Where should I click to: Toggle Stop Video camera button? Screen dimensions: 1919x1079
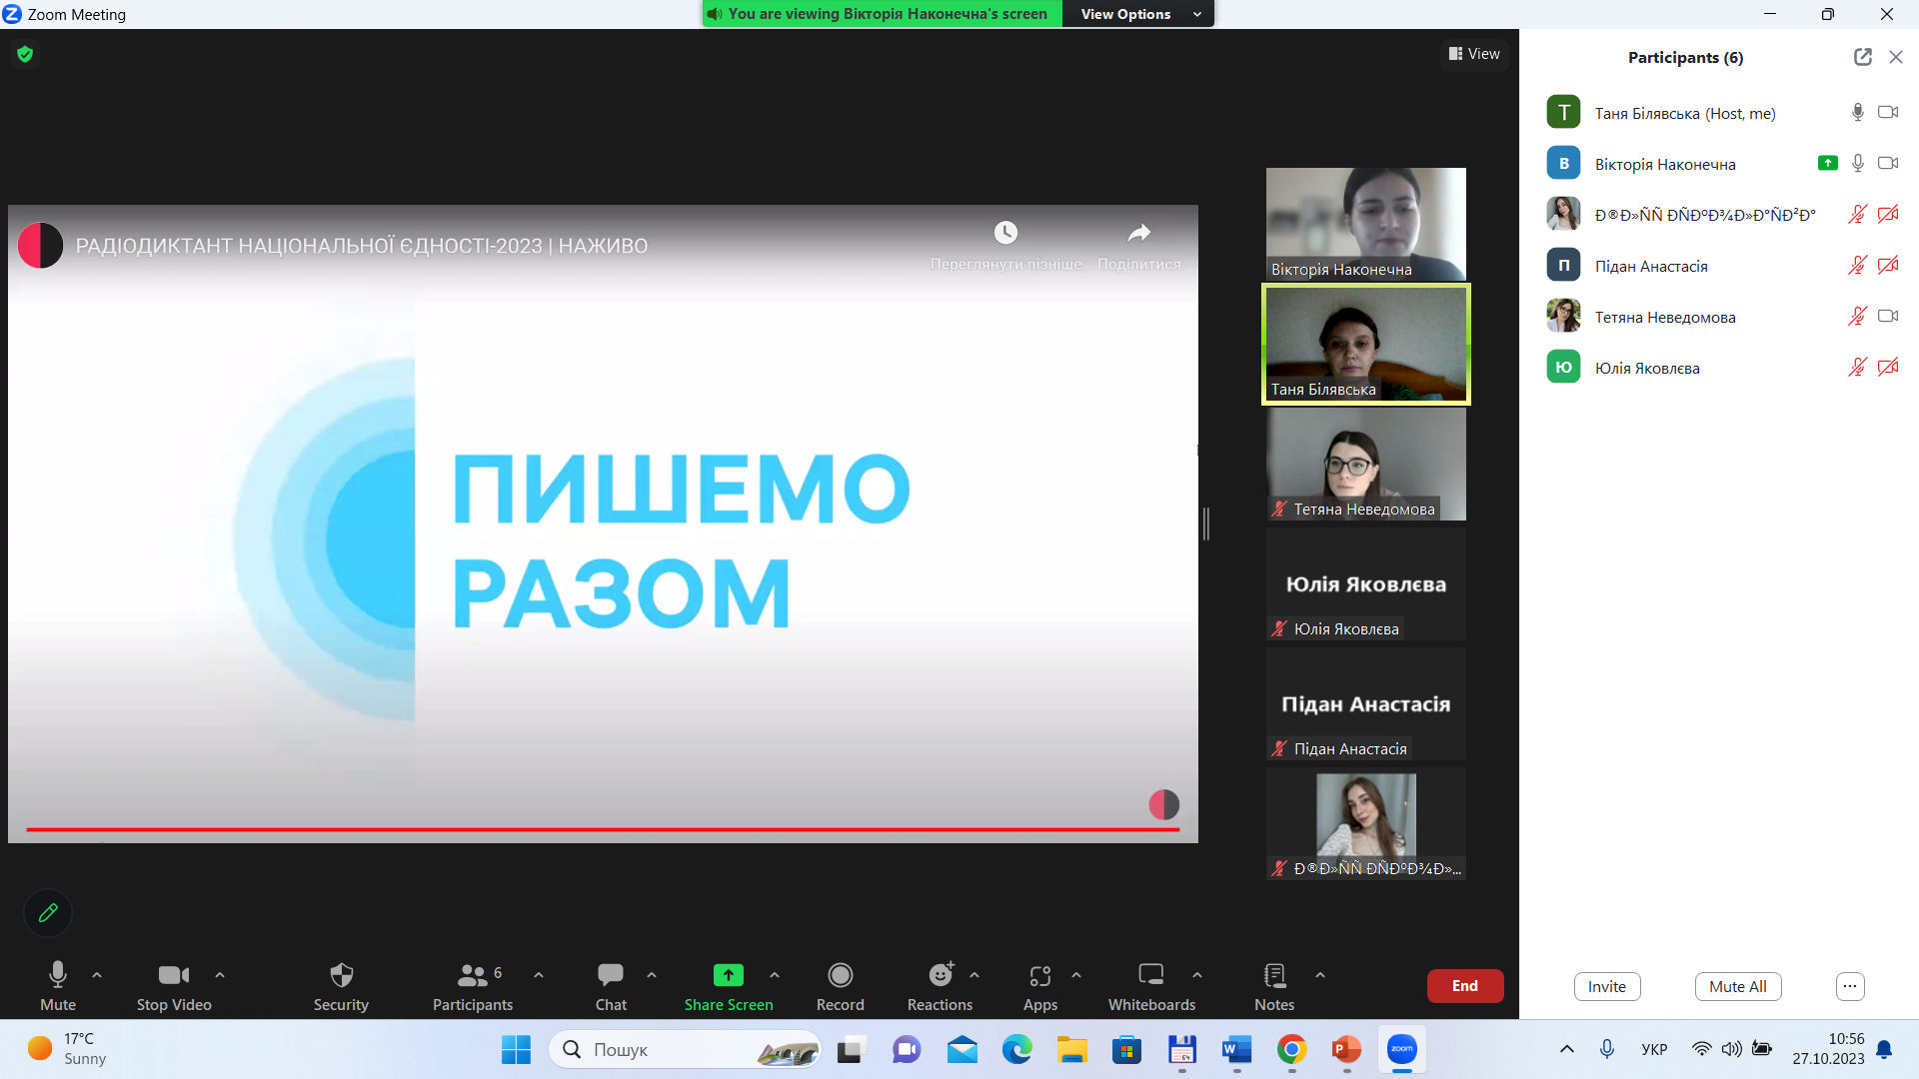174,975
